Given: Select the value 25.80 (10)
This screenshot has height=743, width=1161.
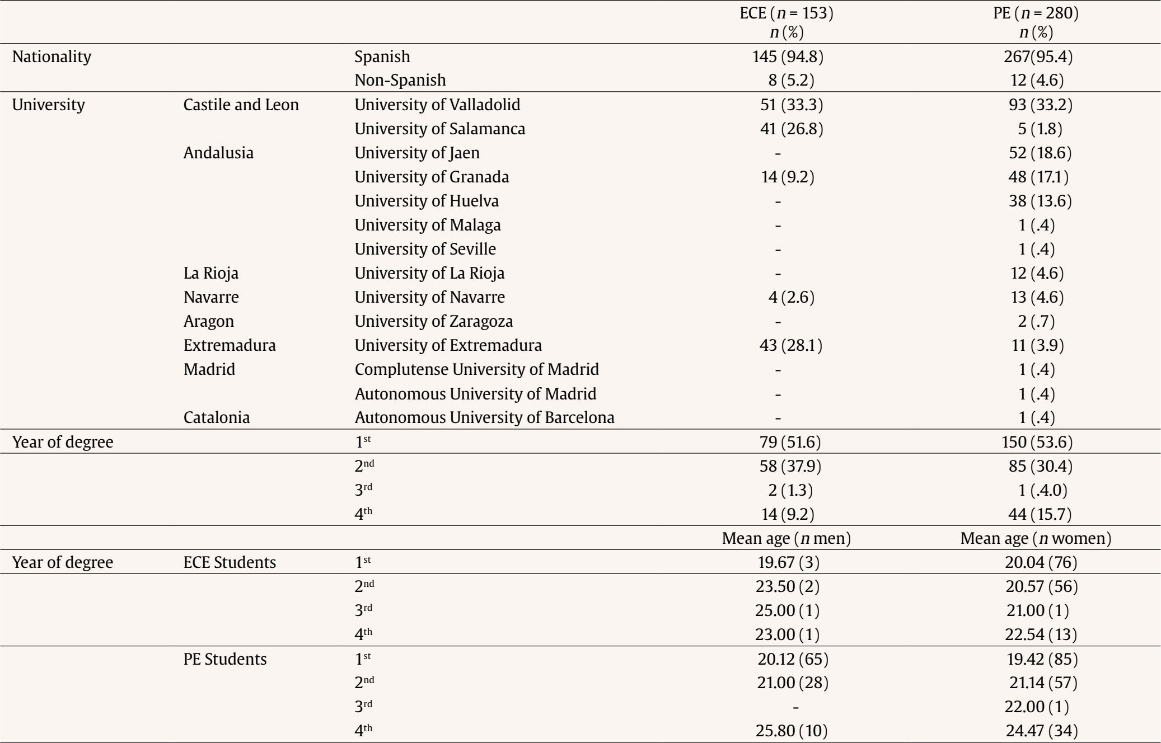Looking at the screenshot, I should [x=791, y=731].
